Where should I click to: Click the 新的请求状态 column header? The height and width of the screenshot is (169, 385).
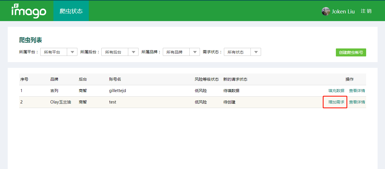[x=235, y=79]
